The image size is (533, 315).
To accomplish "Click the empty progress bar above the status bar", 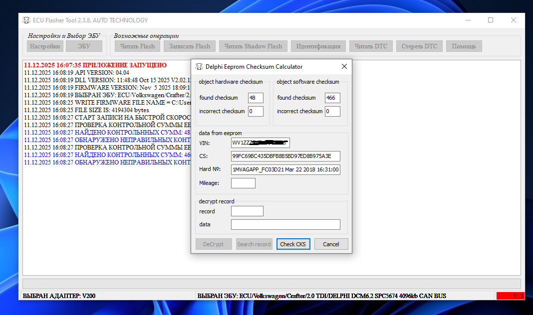I will point(271,284).
